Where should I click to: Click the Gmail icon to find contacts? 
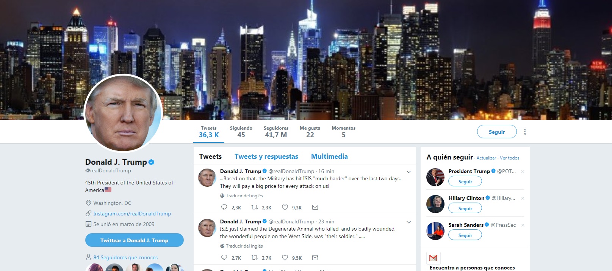pyautogui.click(x=434, y=258)
